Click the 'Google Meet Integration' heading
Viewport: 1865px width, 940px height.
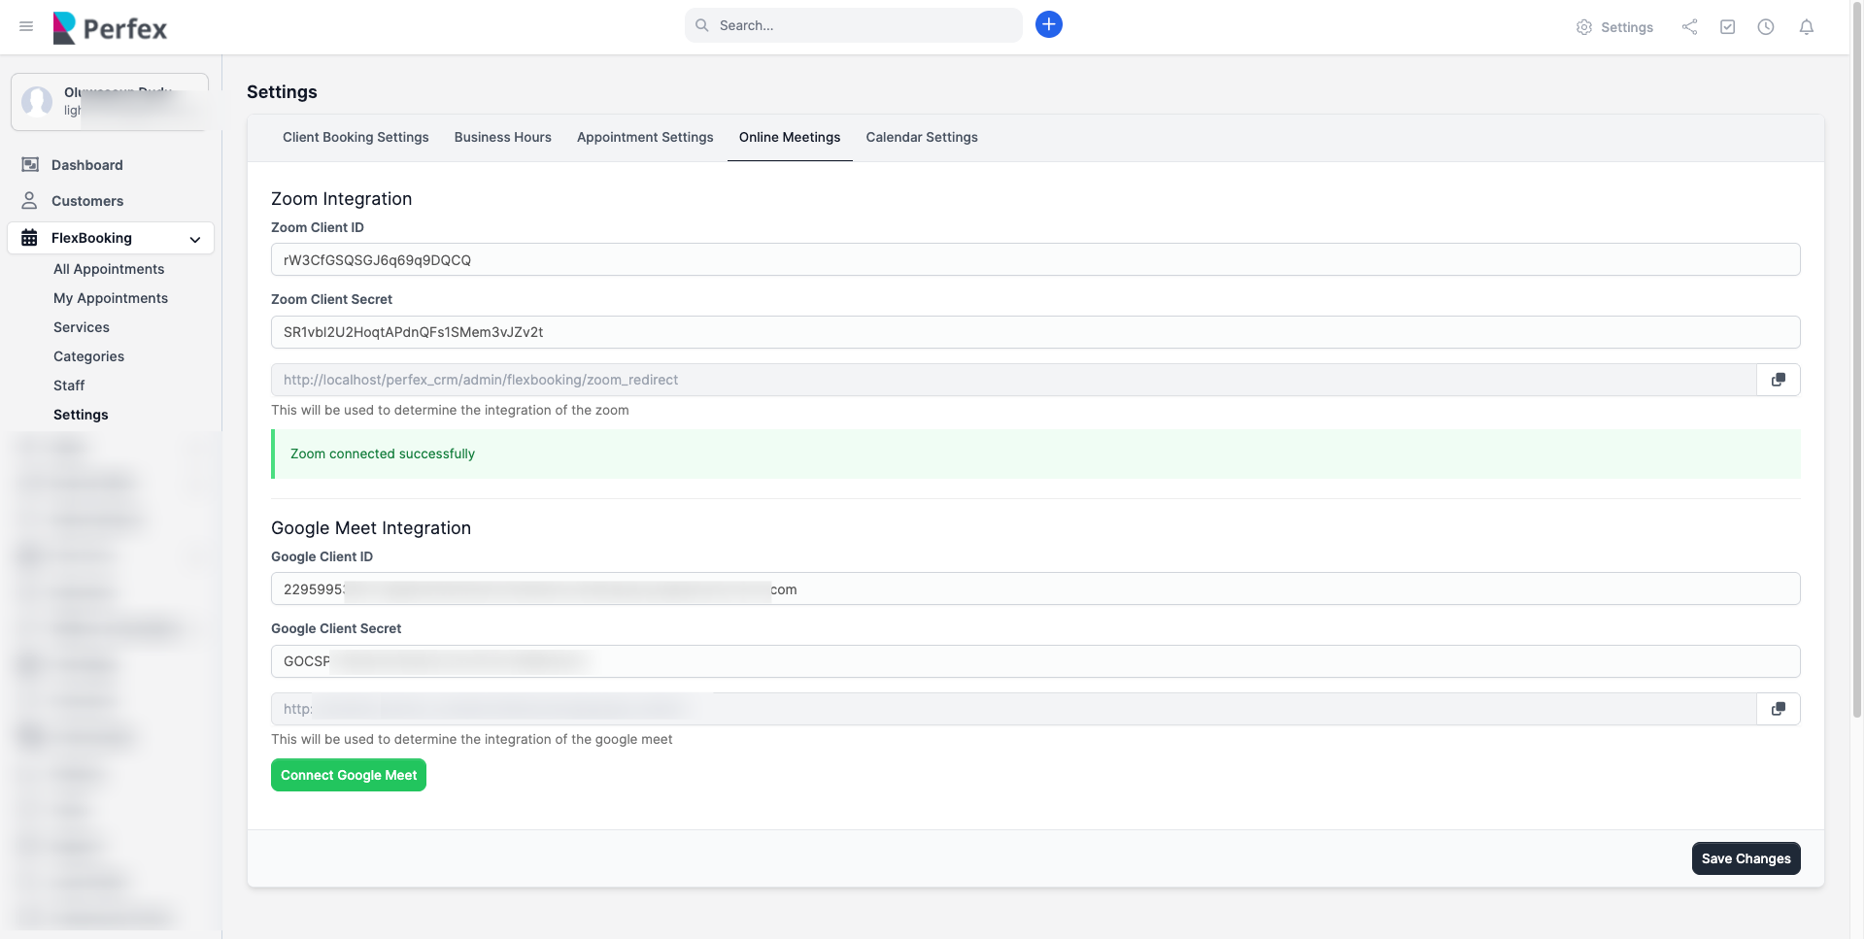tap(371, 528)
